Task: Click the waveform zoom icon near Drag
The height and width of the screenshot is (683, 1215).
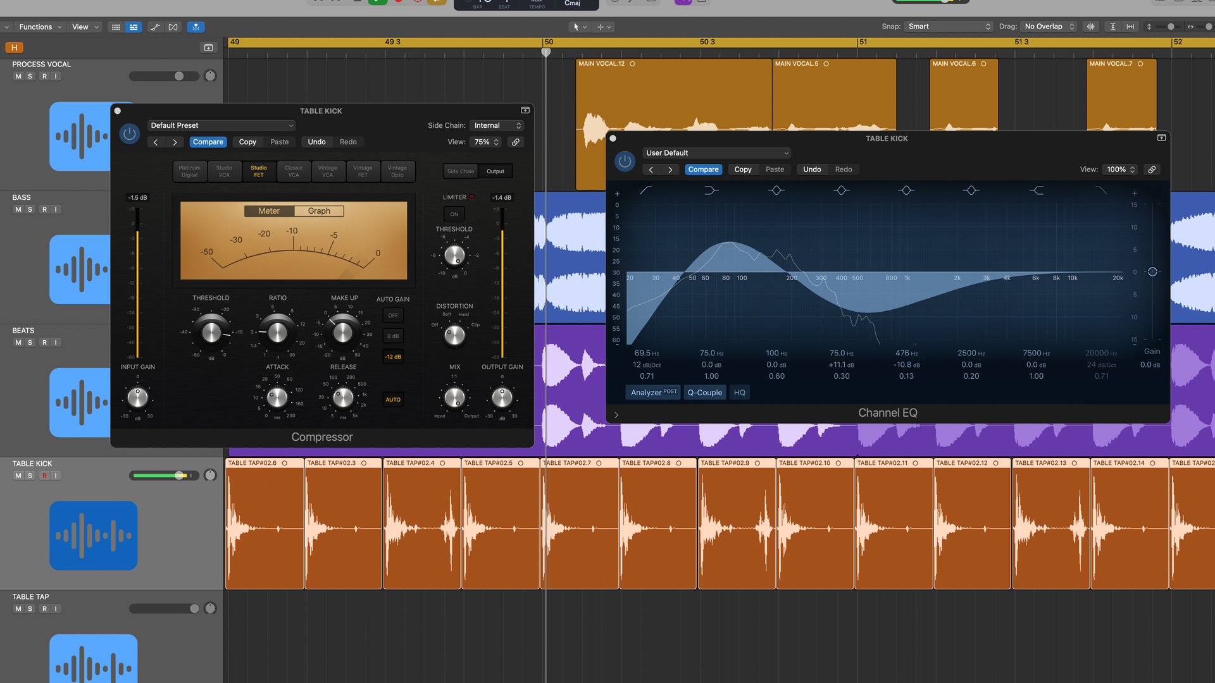Action: pos(1091,27)
